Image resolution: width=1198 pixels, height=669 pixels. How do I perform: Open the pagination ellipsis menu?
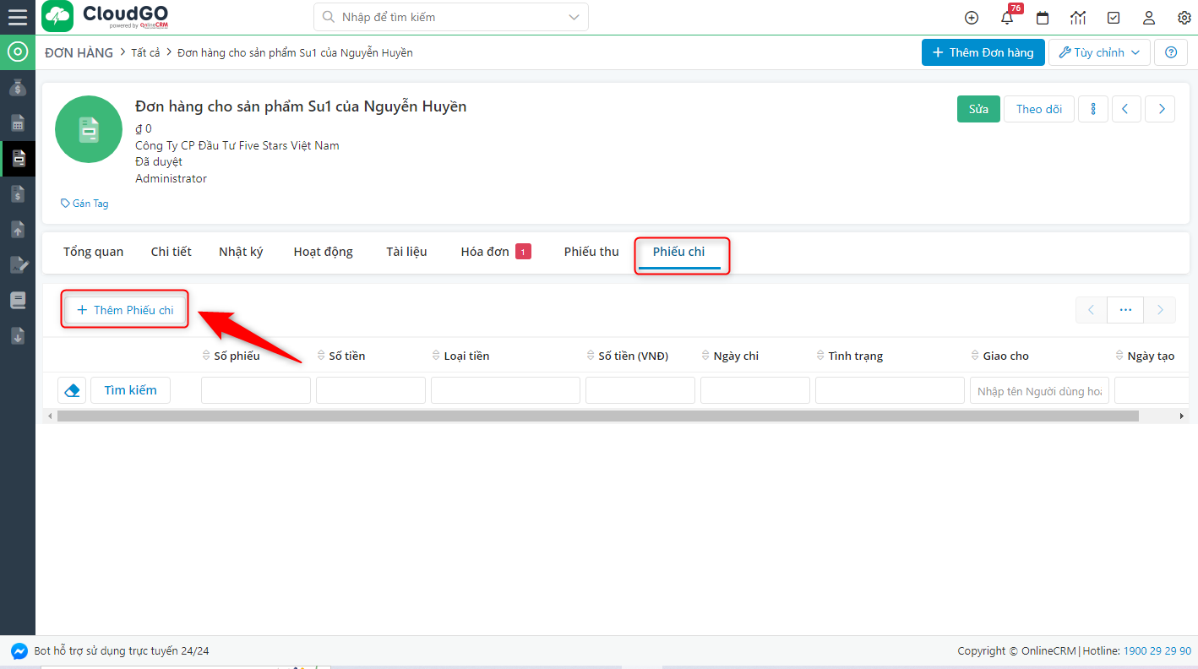tap(1124, 309)
